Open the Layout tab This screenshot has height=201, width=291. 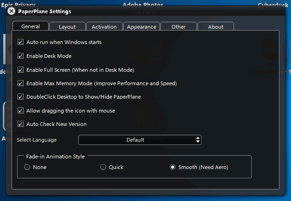click(x=67, y=26)
